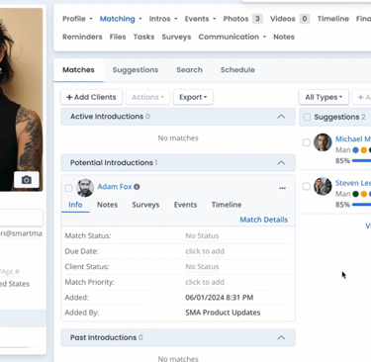Open the Events dropdown in top navigation
This screenshot has height=362, width=371.
200,19
